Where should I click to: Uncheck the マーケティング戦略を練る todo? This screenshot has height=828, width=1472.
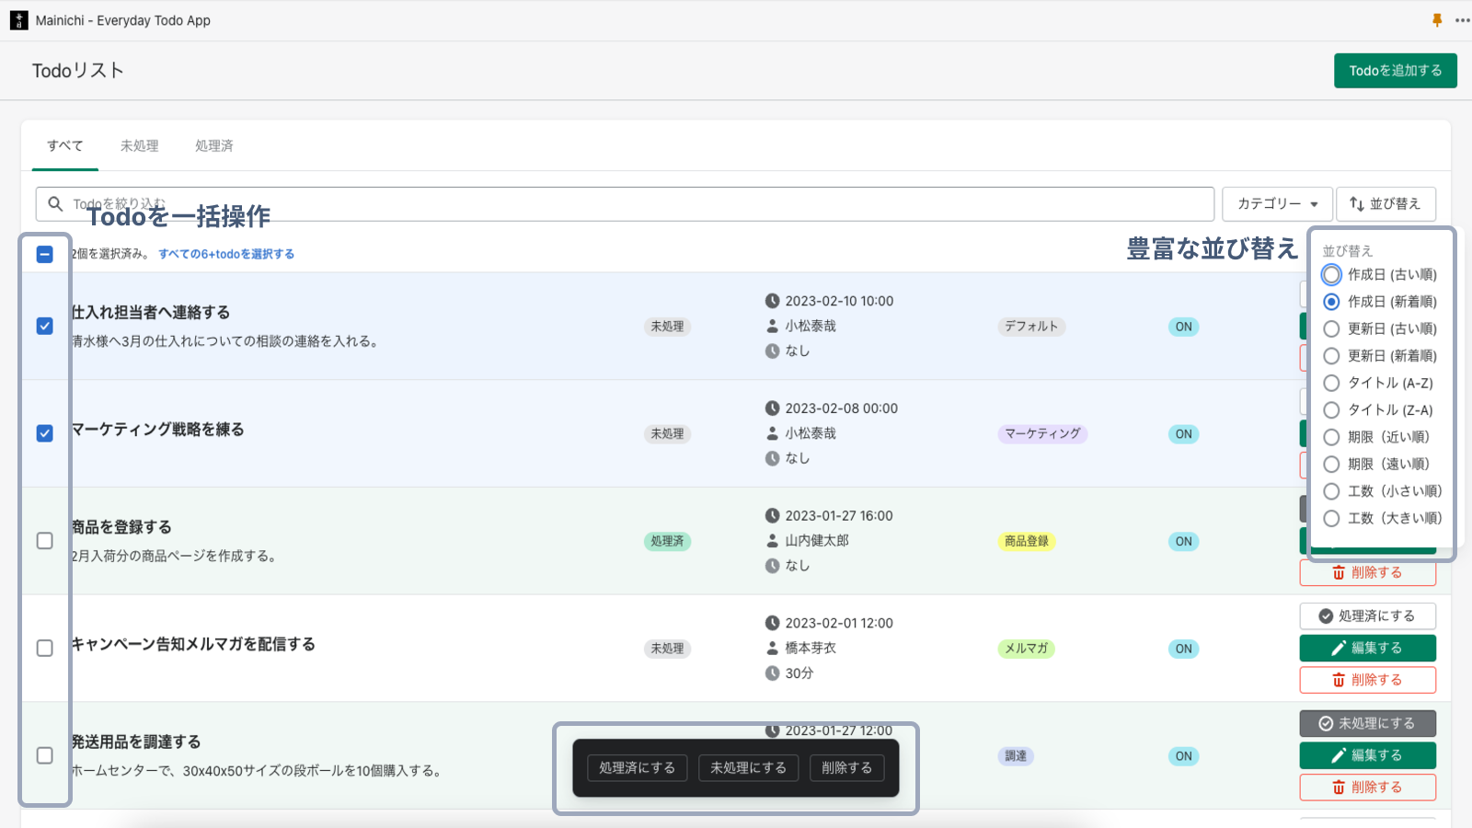(44, 433)
